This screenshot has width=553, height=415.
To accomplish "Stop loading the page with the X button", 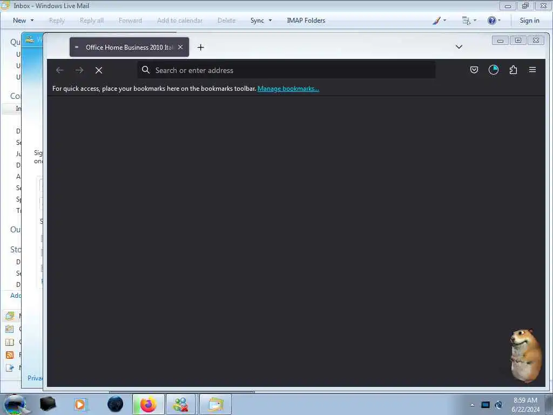I will pos(99,70).
